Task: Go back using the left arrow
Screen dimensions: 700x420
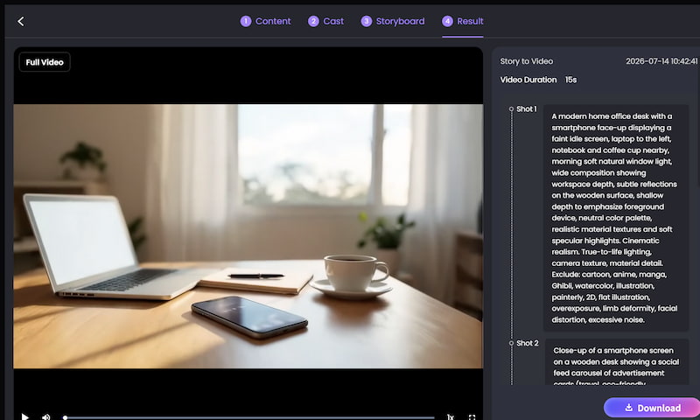Action: 20,21
